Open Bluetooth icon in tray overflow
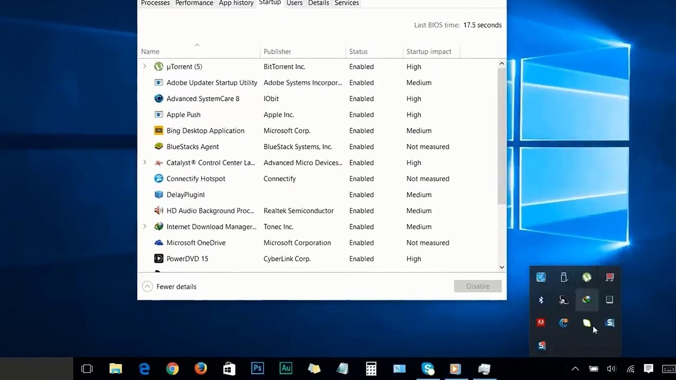The width and height of the screenshot is (676, 380). click(x=541, y=300)
